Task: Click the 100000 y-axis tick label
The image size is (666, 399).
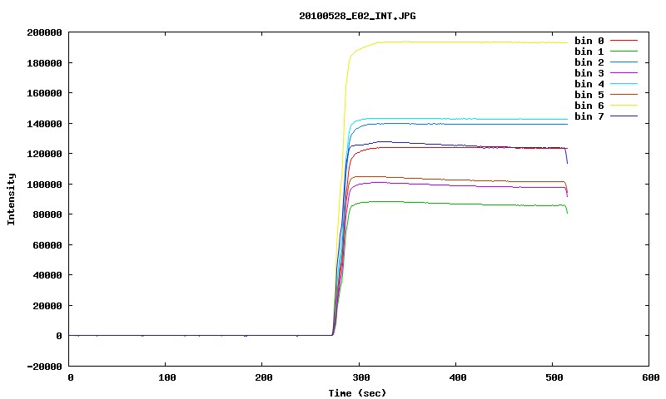Action: (44, 185)
